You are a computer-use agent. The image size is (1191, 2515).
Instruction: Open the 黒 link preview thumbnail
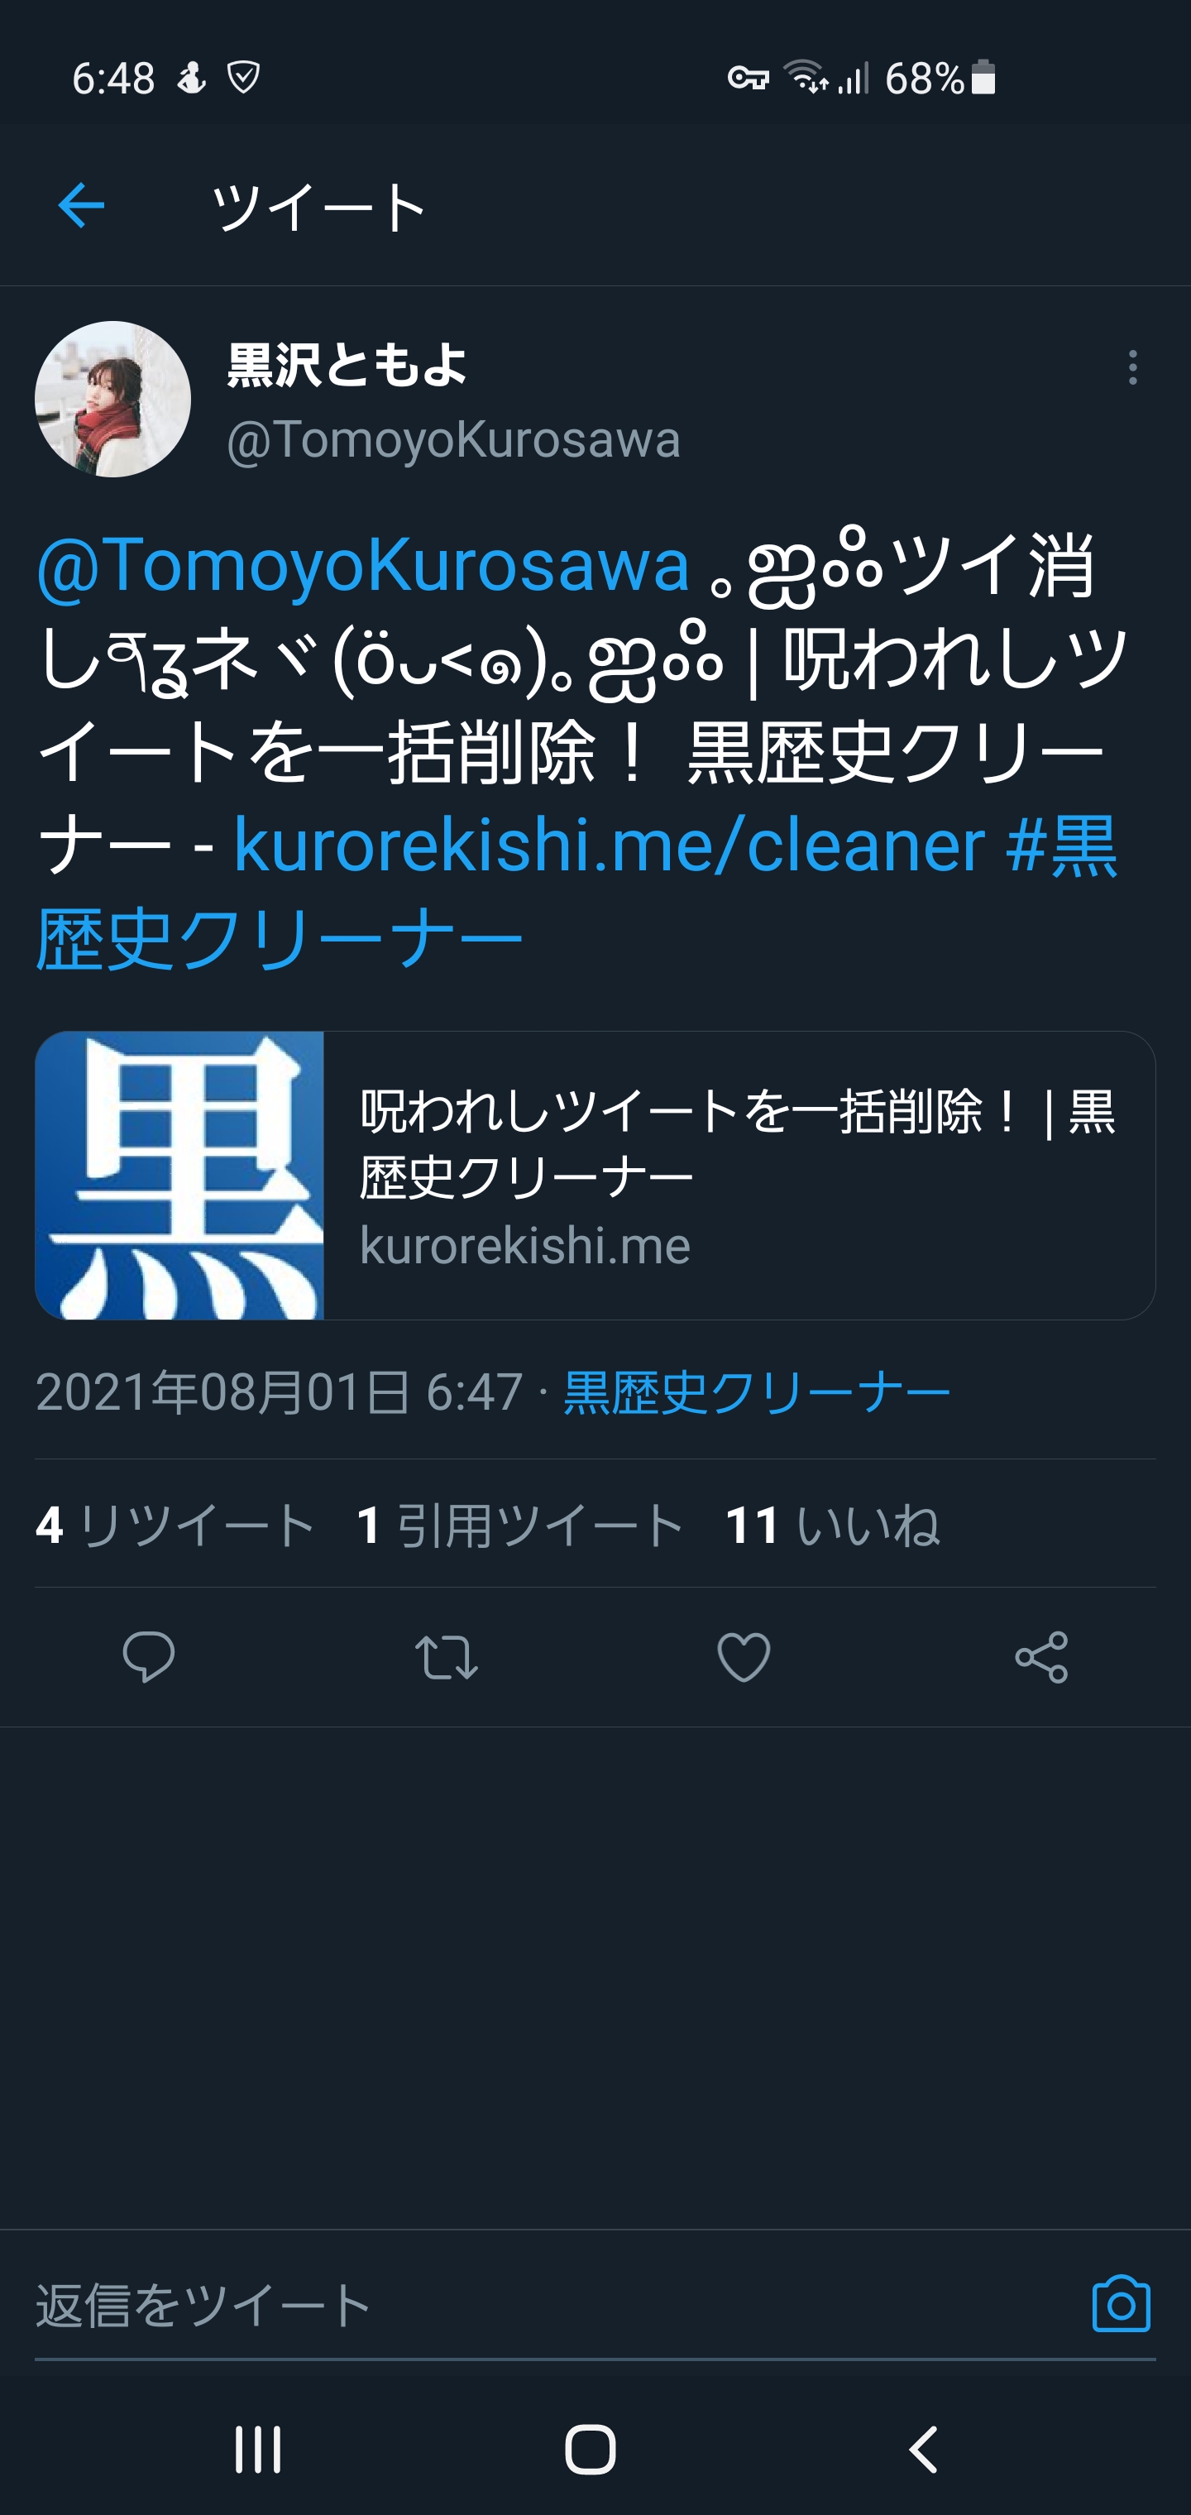pyautogui.click(x=179, y=1176)
